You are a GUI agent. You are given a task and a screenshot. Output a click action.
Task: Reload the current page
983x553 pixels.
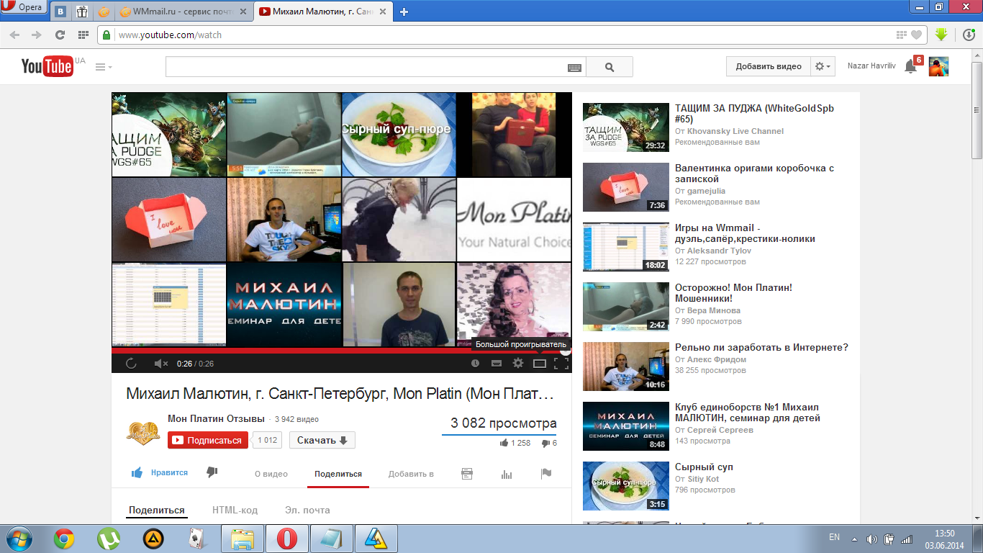click(x=60, y=35)
